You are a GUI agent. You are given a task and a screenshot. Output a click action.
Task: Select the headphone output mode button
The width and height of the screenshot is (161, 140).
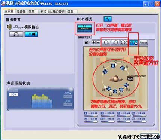tap(16, 34)
